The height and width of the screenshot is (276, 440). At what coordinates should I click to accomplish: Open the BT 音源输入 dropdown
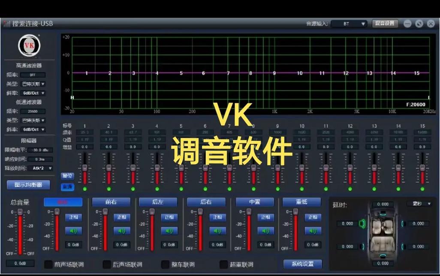(349, 24)
